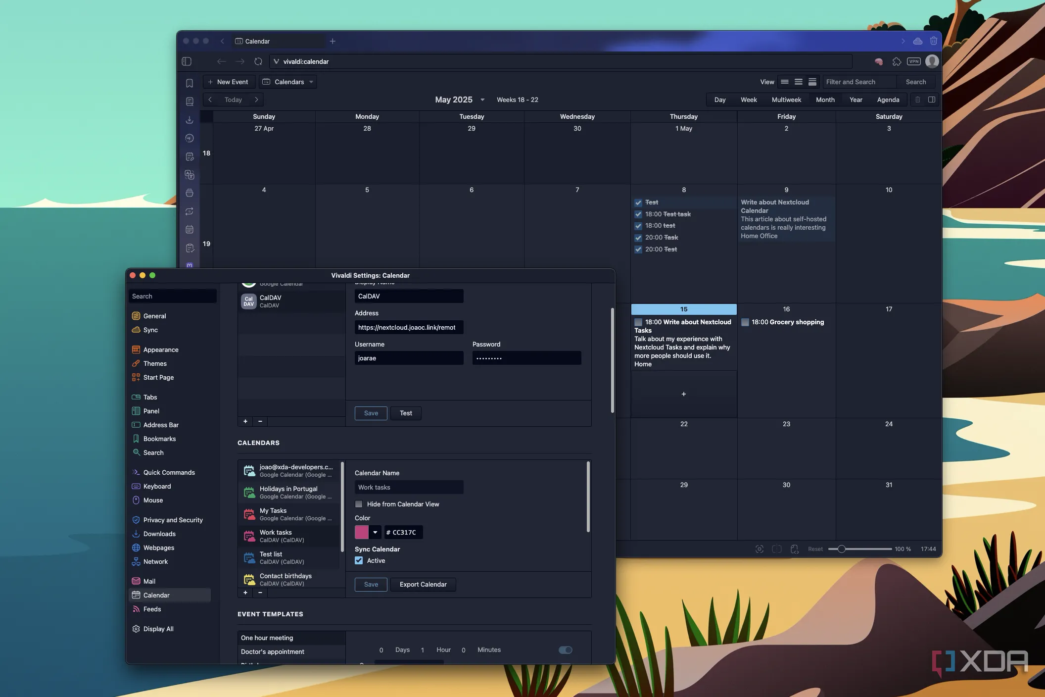Delete event with calendar trash icon

(917, 100)
